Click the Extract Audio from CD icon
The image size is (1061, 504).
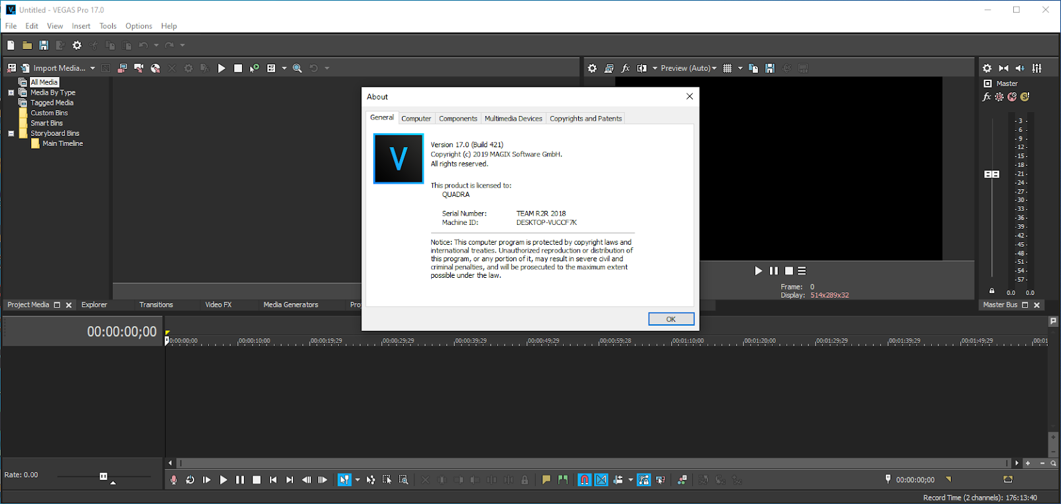[155, 68]
